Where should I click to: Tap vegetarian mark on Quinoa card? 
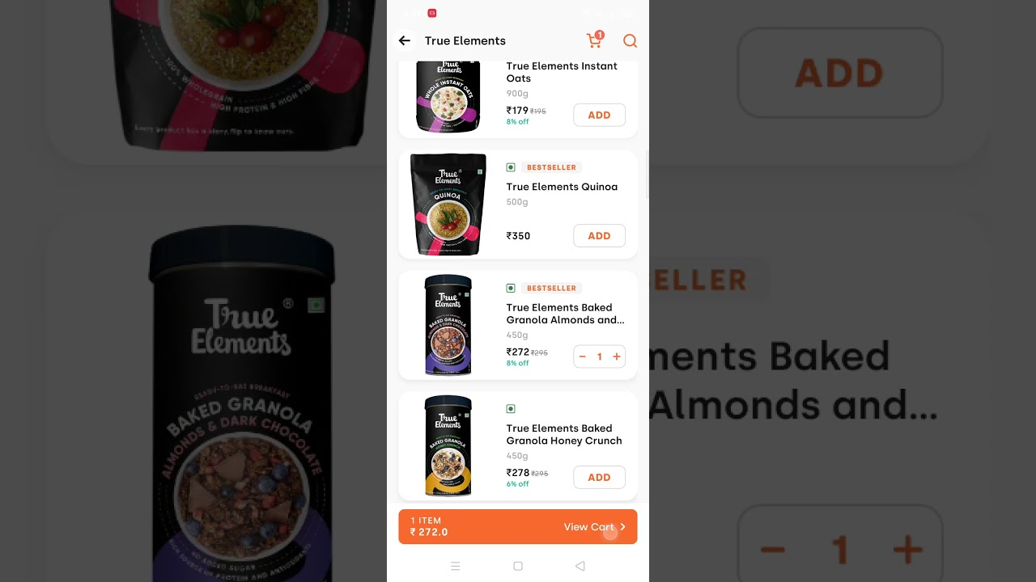coord(511,167)
